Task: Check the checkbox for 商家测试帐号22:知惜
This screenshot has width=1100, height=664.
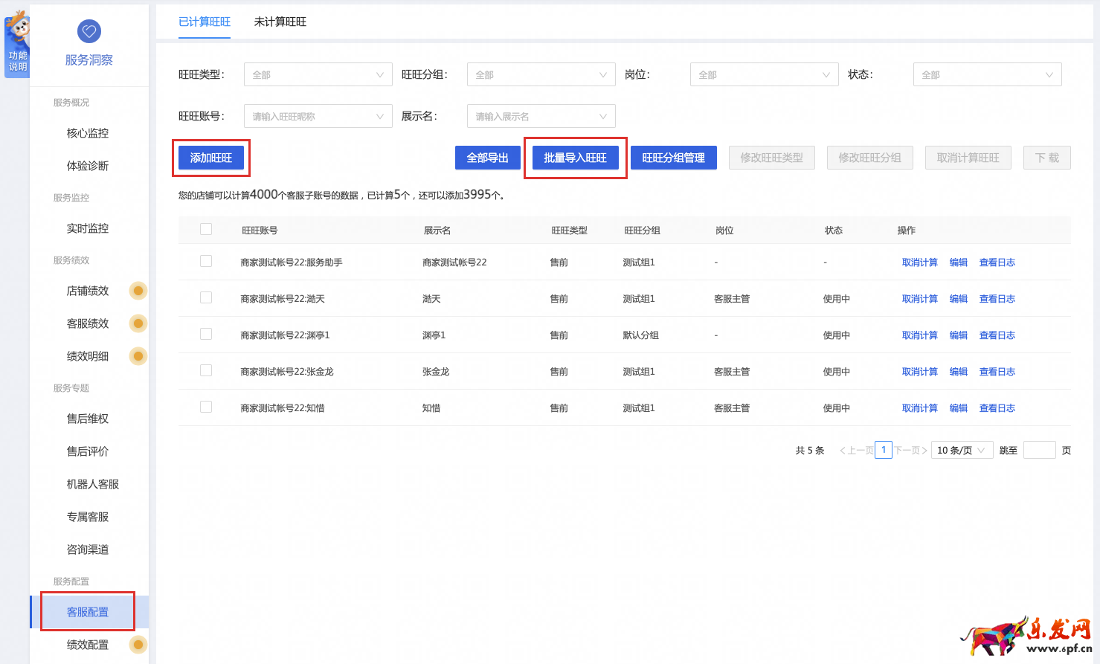Action: point(206,407)
